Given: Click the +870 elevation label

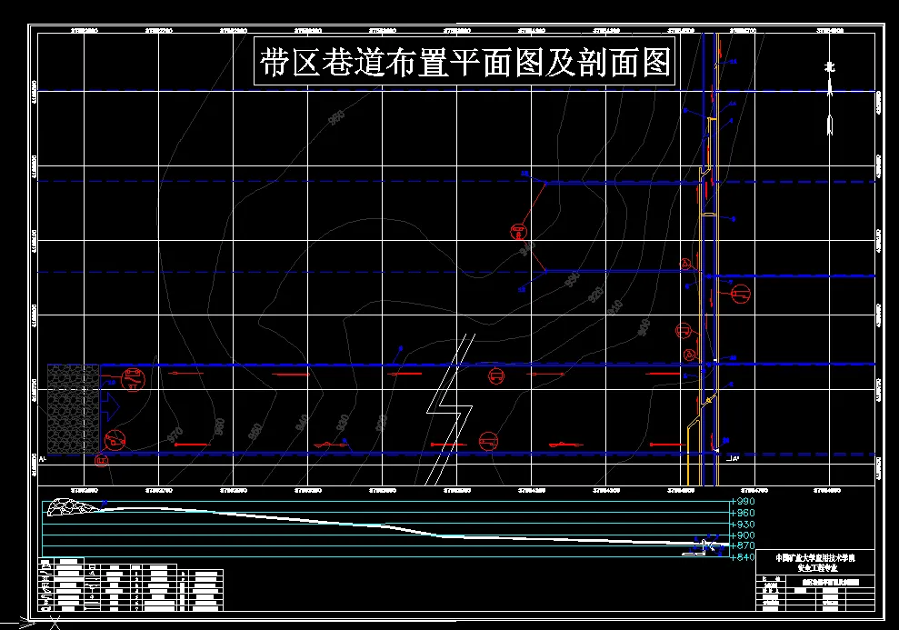Looking at the screenshot, I should tap(743, 545).
